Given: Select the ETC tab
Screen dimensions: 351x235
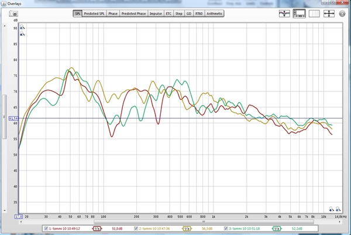Looking at the screenshot, I should click(168, 13).
